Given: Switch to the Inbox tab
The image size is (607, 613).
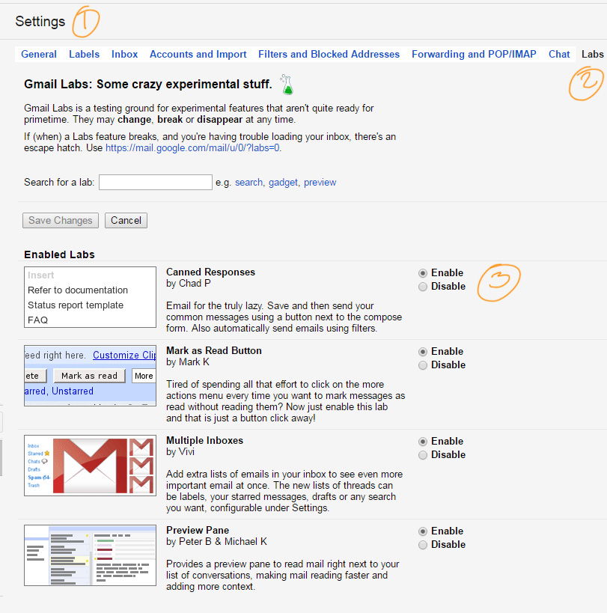Looking at the screenshot, I should pos(125,54).
